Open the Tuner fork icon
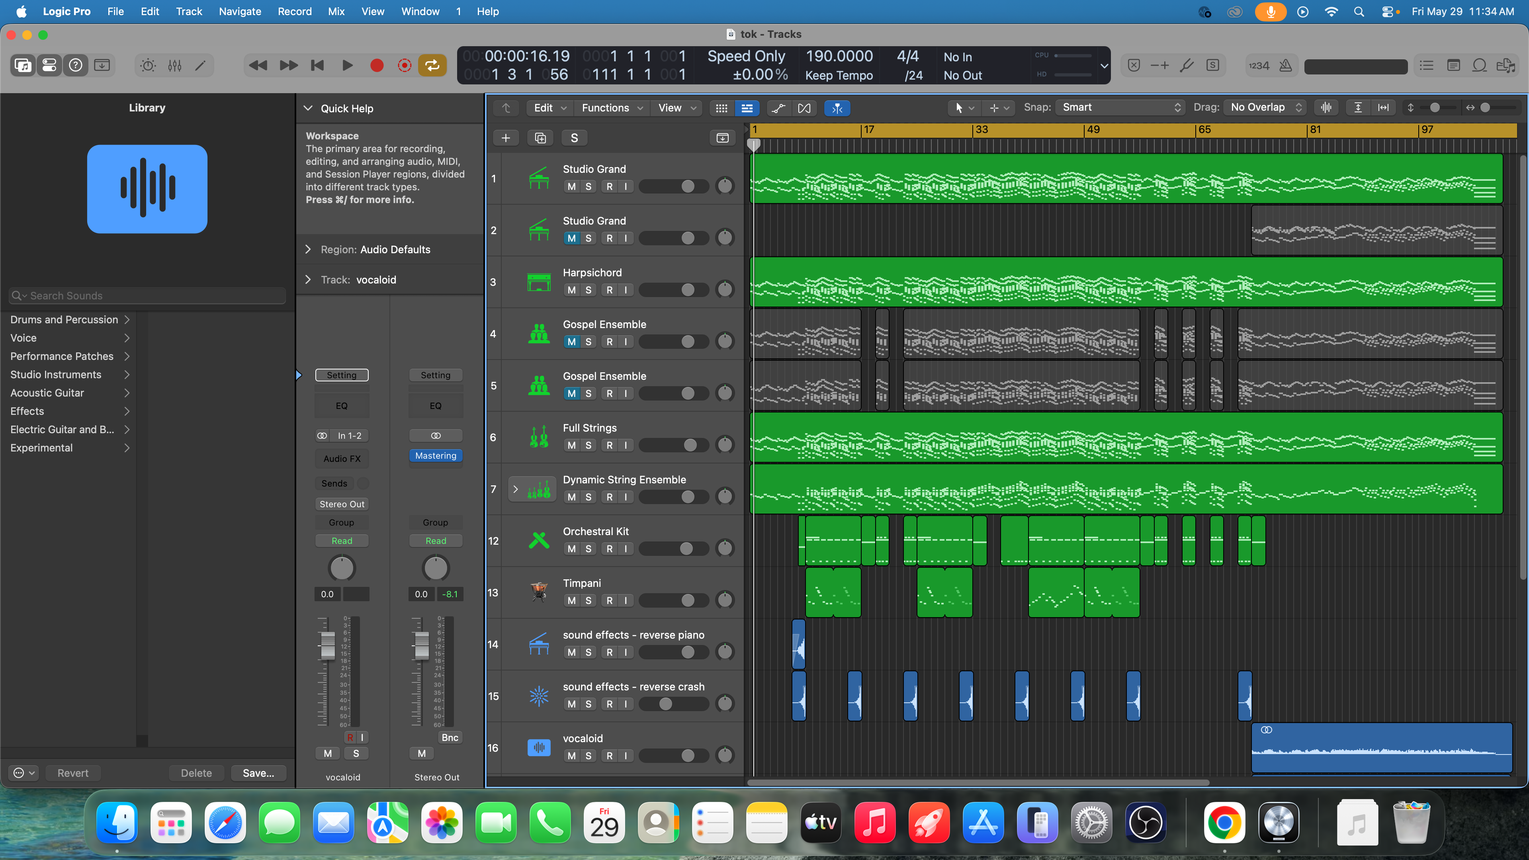The width and height of the screenshot is (1529, 860). pyautogui.click(x=1186, y=65)
